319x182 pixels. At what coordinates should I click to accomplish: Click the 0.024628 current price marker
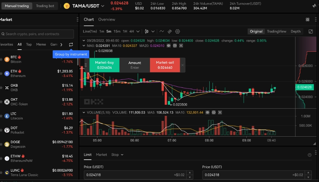coord(305,87)
